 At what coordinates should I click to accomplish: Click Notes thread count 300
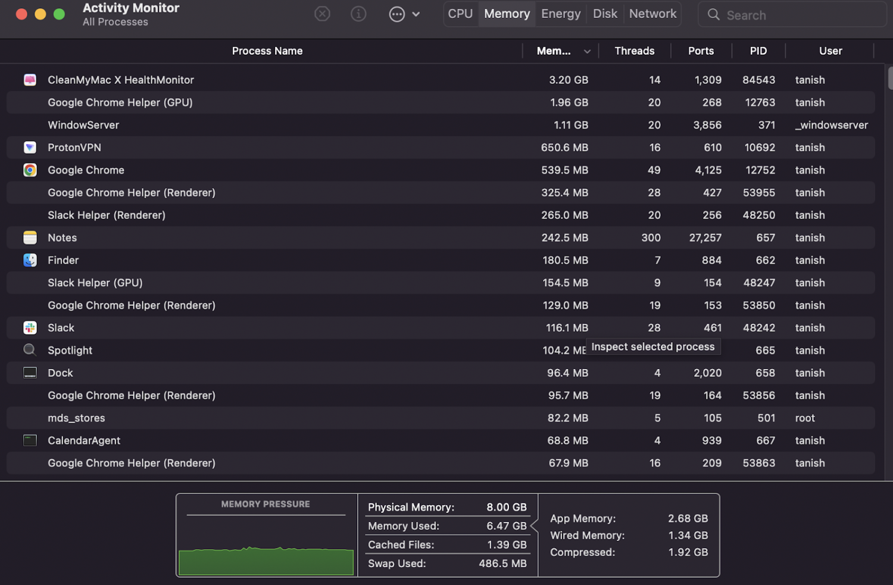click(651, 237)
